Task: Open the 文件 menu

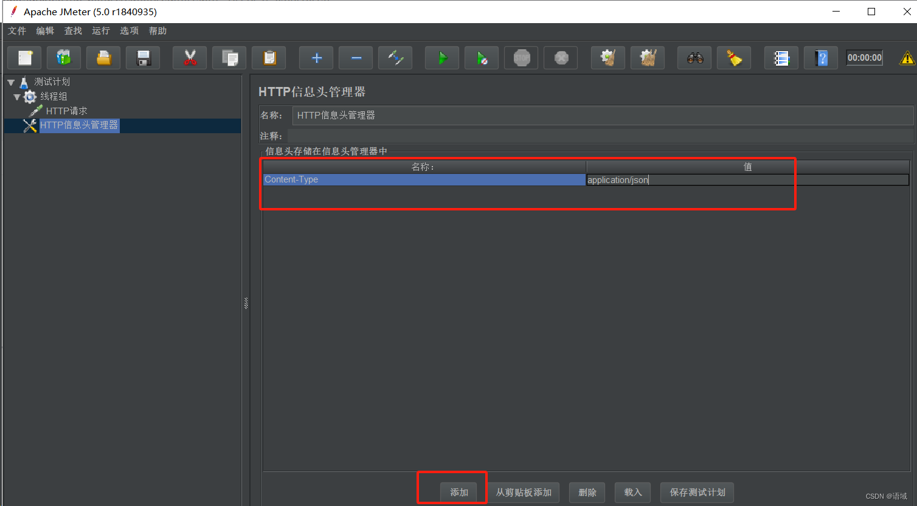Action: pyautogui.click(x=17, y=31)
